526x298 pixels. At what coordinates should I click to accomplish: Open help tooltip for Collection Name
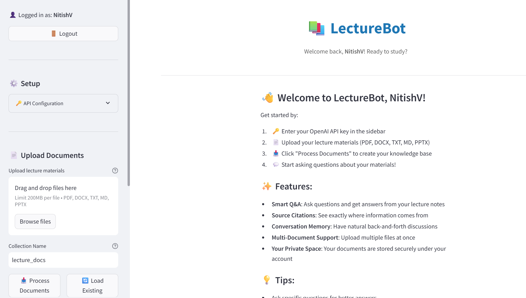click(x=115, y=246)
